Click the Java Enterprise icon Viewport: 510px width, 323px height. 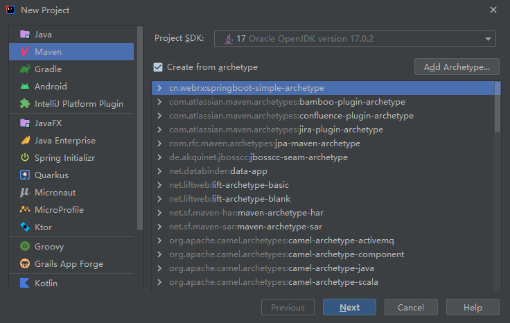pyautogui.click(x=25, y=140)
